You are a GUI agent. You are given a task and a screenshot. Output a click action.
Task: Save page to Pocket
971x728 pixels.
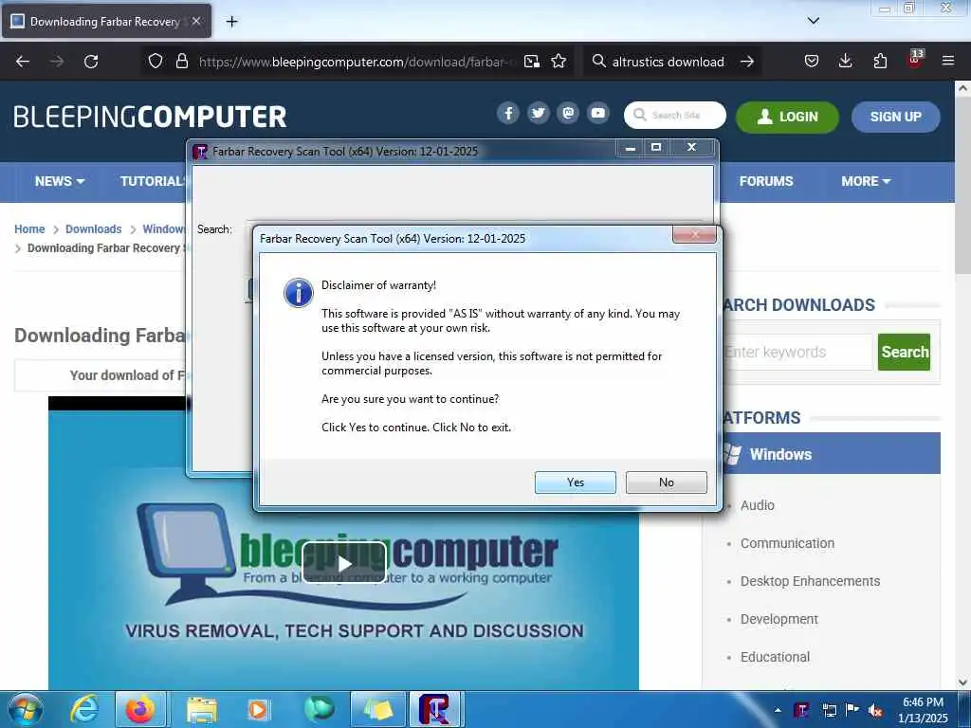point(812,62)
